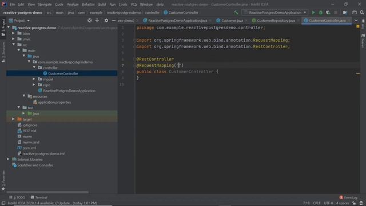
Task: Click the fold marker beside import statements
Action: 135,41
